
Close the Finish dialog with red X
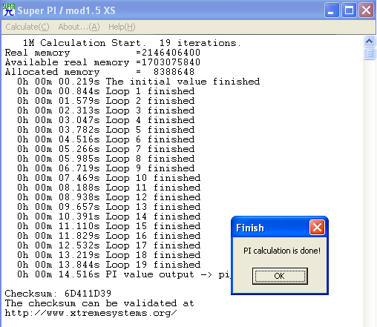point(317,227)
